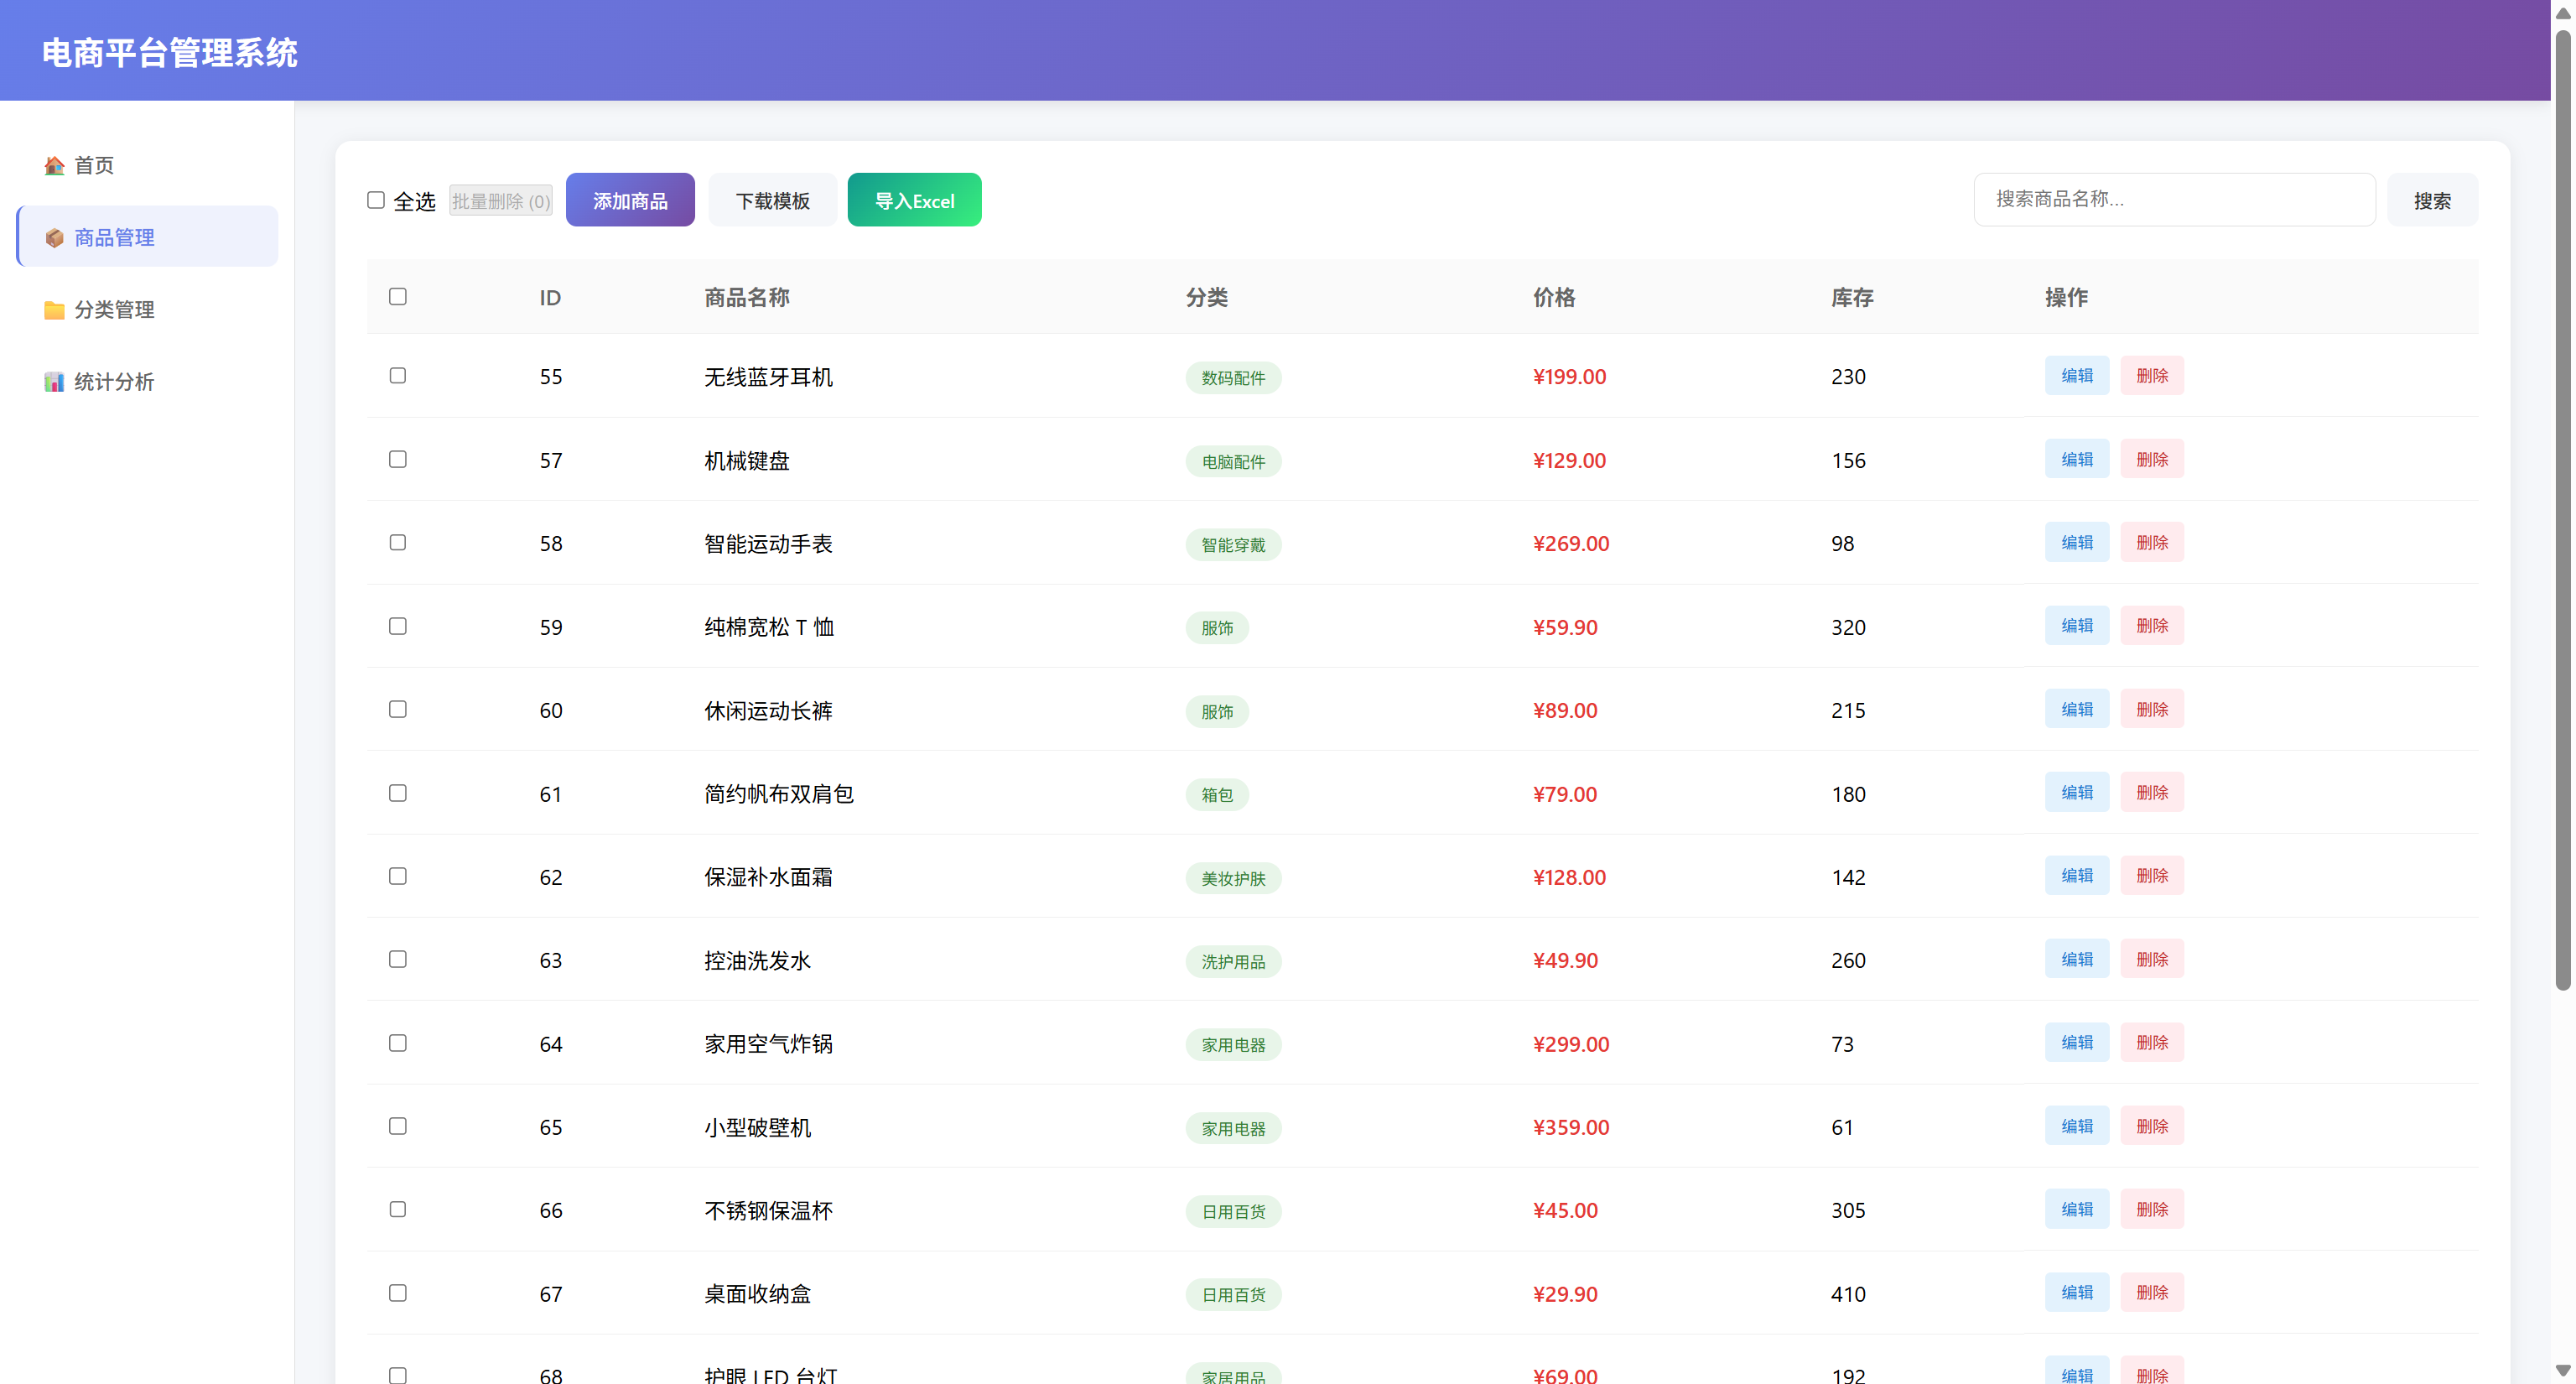Check the 保湿补水面霜 row checkbox
Screen dimensions: 2576x1384
tap(398, 876)
